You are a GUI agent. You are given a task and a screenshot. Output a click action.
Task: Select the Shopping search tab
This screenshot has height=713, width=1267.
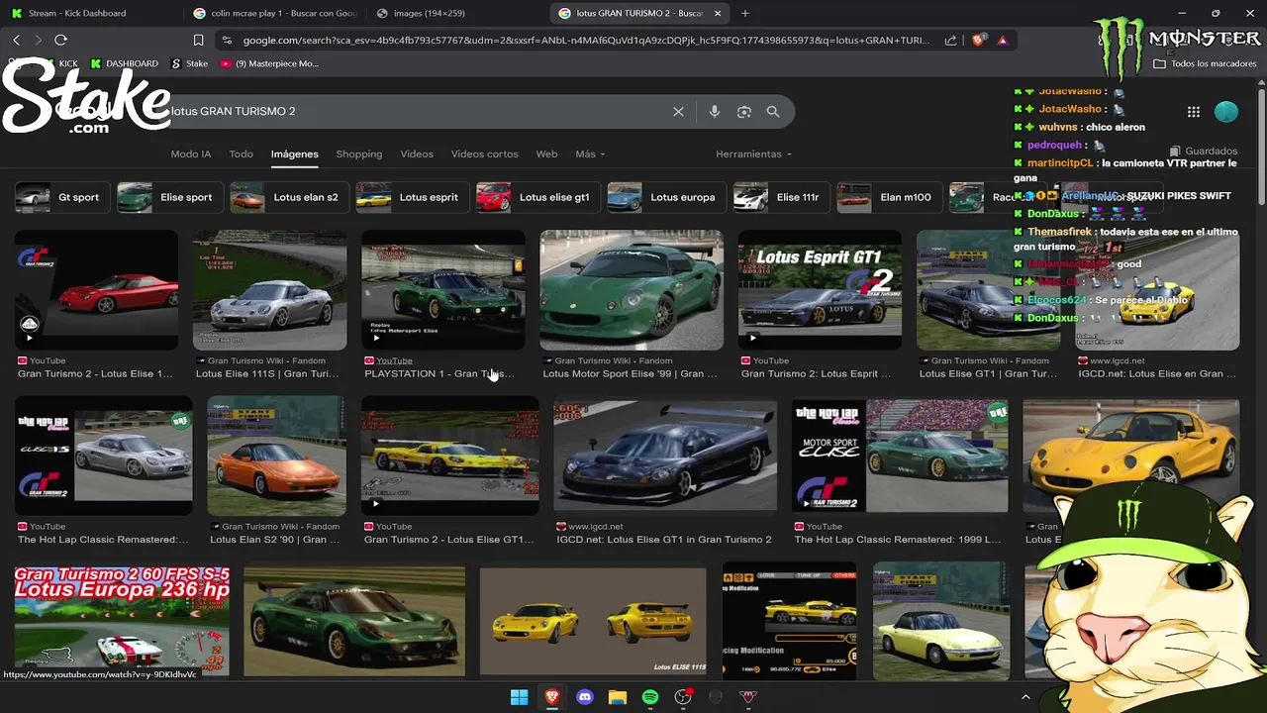(358, 153)
